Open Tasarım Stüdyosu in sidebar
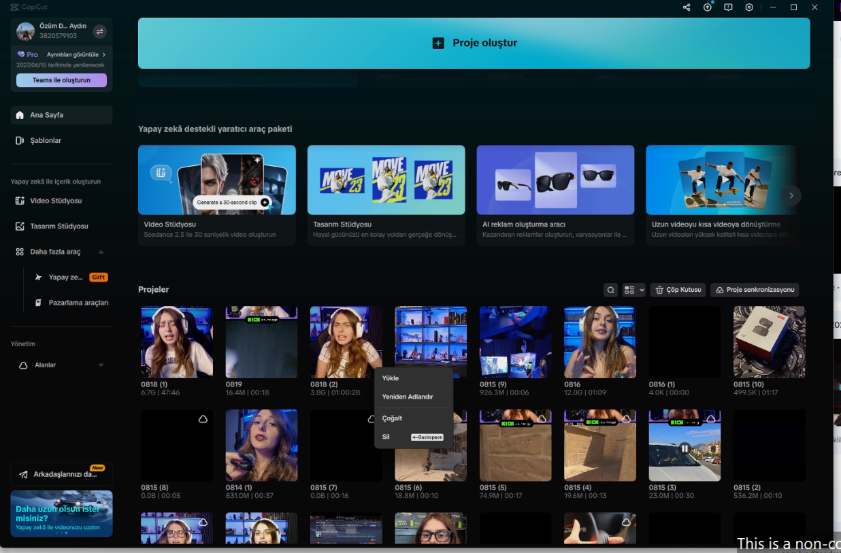This screenshot has height=553, width=841. [61, 226]
